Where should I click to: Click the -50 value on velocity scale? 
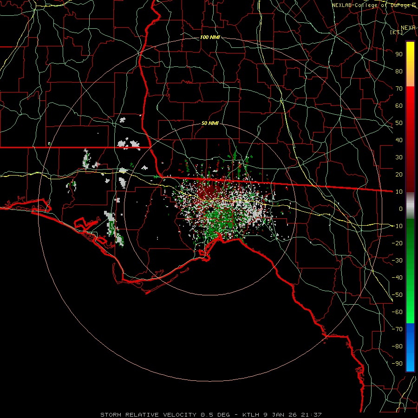[x=397, y=295]
